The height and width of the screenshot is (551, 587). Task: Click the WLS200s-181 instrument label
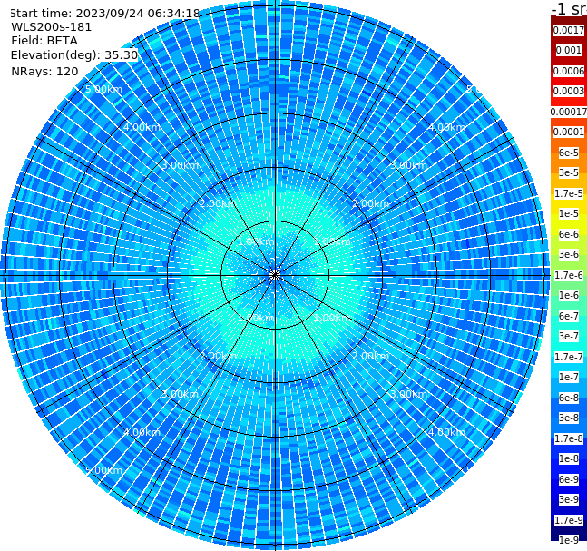[52, 27]
